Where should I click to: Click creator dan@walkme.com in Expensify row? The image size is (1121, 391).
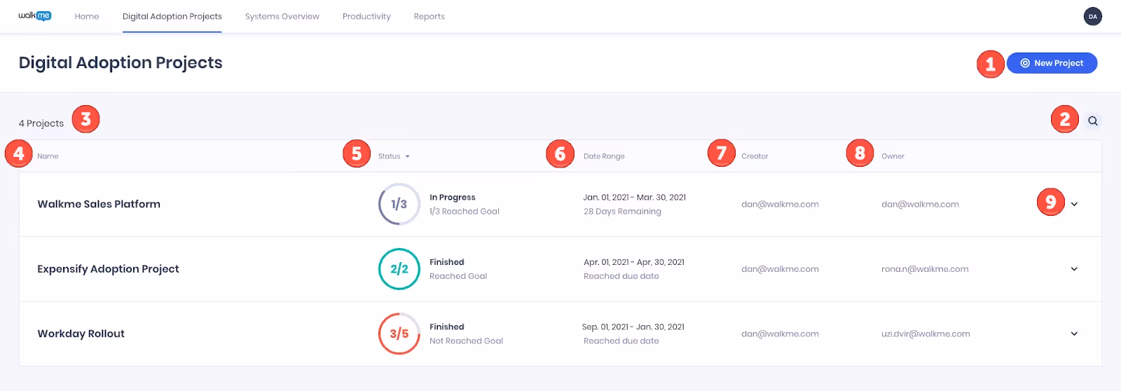coord(780,269)
